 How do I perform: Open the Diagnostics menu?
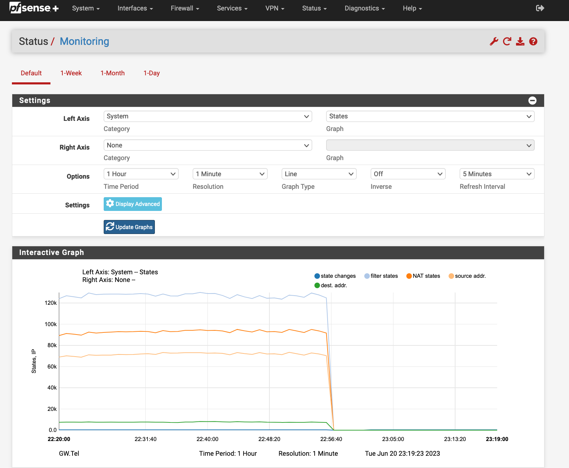tap(365, 8)
